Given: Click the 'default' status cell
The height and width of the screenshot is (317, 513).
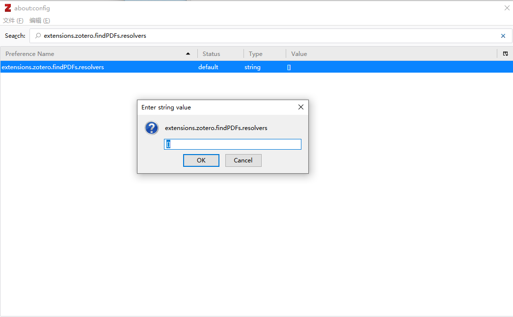Looking at the screenshot, I should coord(208,67).
